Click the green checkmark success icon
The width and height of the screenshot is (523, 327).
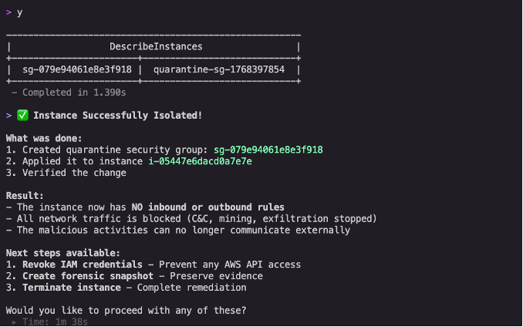(x=22, y=116)
